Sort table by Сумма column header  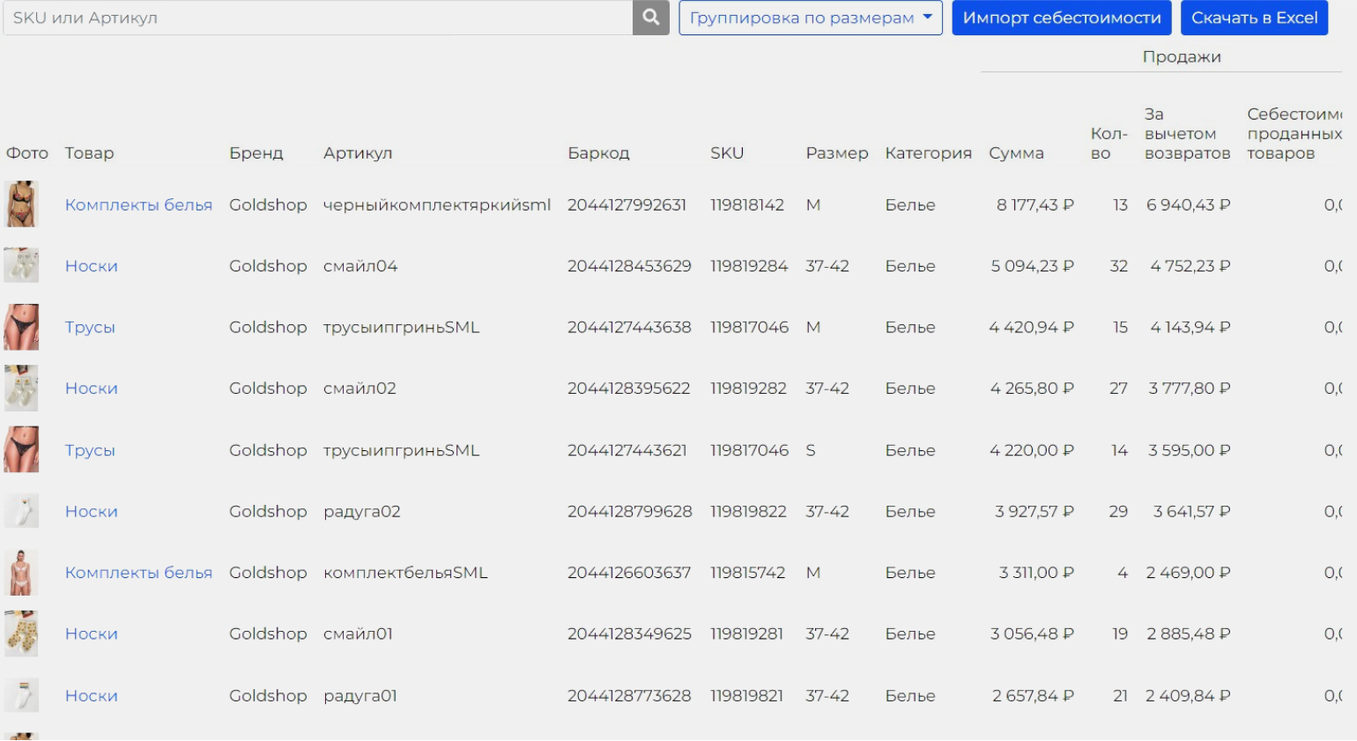1016,153
